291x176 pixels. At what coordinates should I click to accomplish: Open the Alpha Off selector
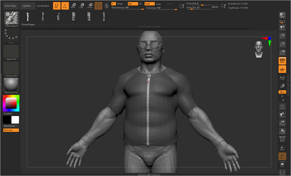[11, 52]
